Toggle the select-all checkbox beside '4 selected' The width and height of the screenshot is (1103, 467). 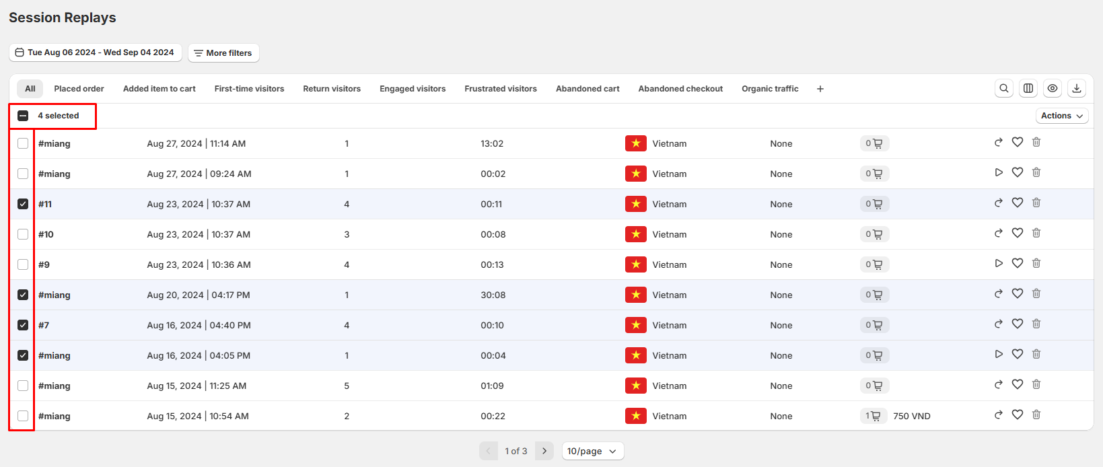23,116
